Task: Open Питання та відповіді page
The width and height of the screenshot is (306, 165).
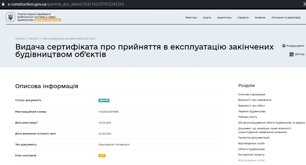Action: click(286, 18)
